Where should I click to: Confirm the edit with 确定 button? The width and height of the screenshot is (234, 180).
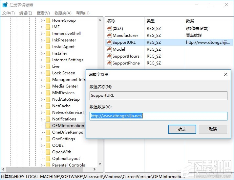[182, 129]
